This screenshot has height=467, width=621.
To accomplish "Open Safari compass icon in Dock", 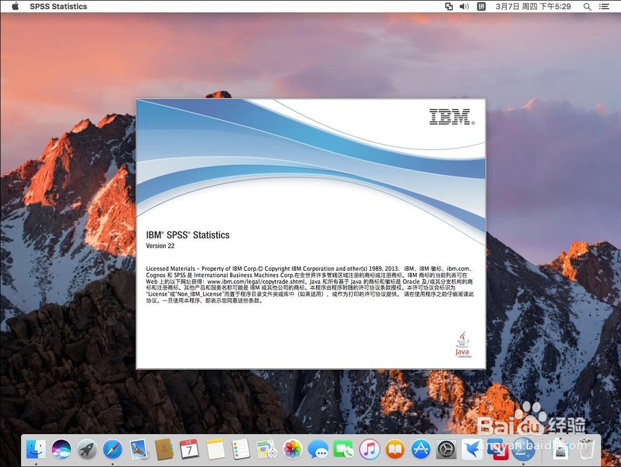I will (x=113, y=450).
